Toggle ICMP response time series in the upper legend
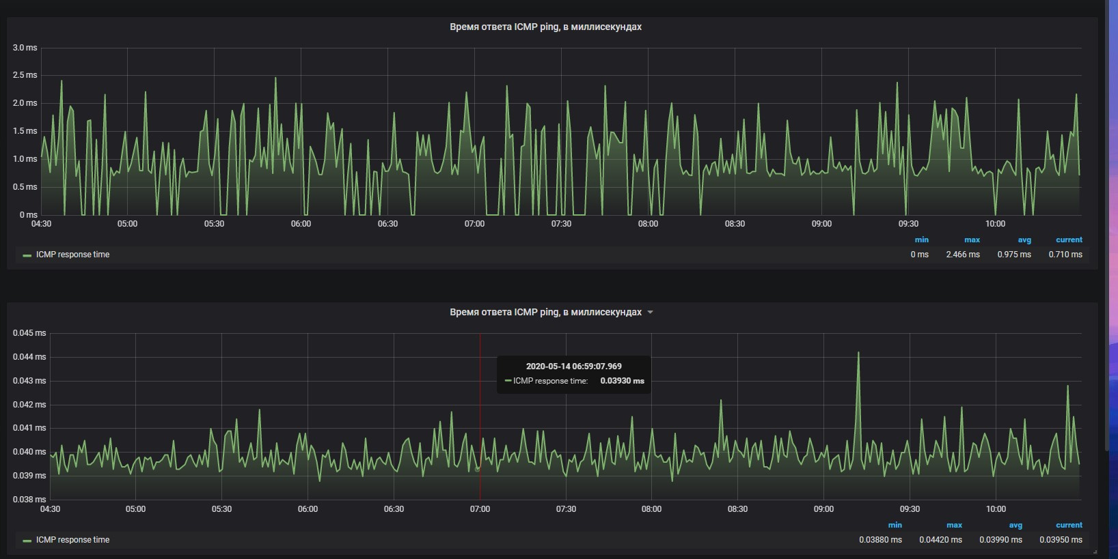 pos(72,255)
